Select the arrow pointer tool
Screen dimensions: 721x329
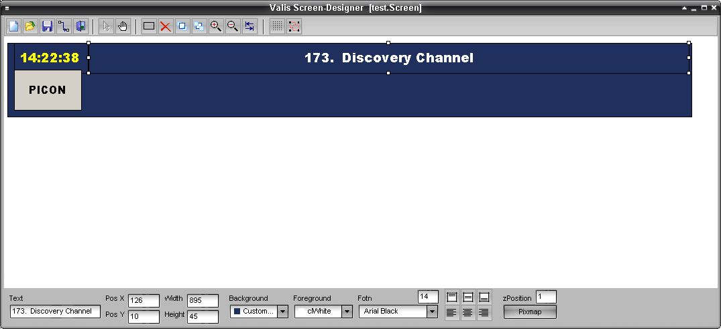click(x=106, y=26)
